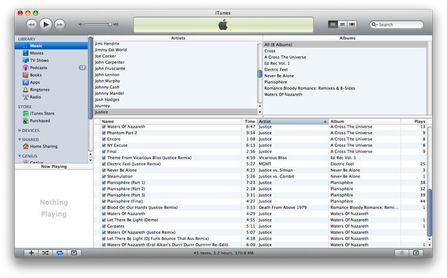Select album A Cross The Universe
Screen dimensions: 447x278
[x=345, y=57]
